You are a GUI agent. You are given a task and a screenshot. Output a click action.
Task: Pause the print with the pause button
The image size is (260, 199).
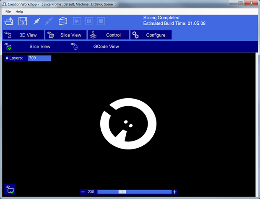pyautogui.click(x=89, y=21)
